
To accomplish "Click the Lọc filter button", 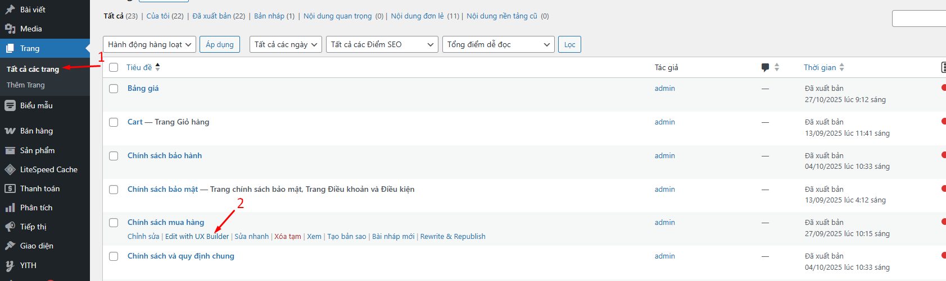I will pos(569,44).
